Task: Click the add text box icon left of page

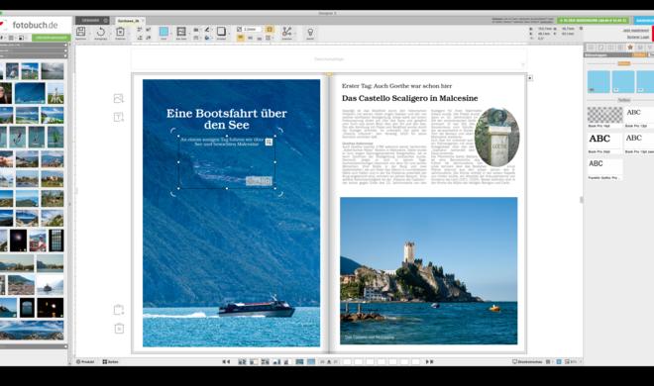Action: coord(119,117)
